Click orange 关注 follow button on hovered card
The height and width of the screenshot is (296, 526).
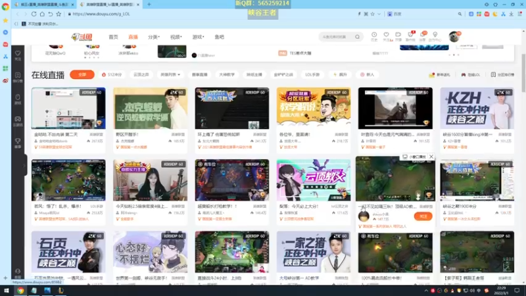coord(423,216)
